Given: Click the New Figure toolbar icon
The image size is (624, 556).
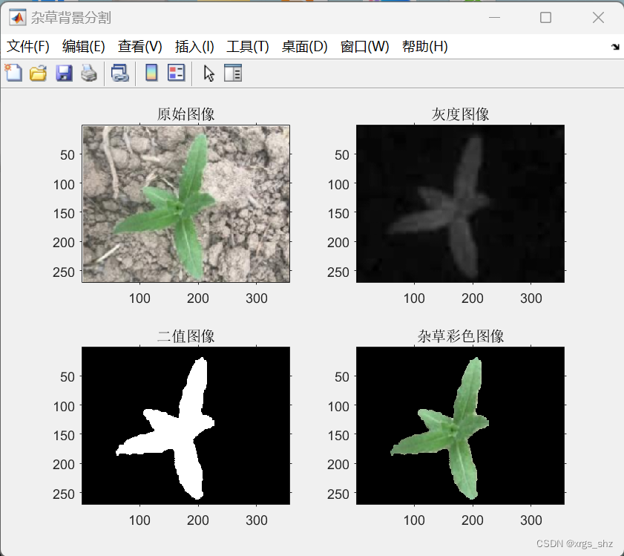Looking at the screenshot, I should (13, 73).
